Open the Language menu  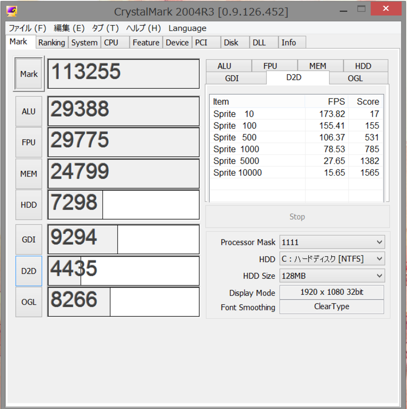(x=187, y=28)
